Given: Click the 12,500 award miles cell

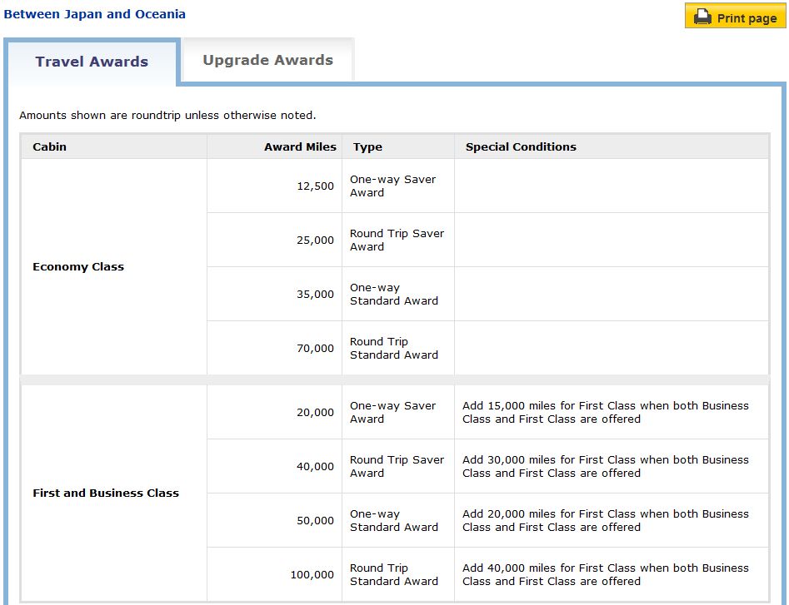Looking at the screenshot, I should point(315,186).
